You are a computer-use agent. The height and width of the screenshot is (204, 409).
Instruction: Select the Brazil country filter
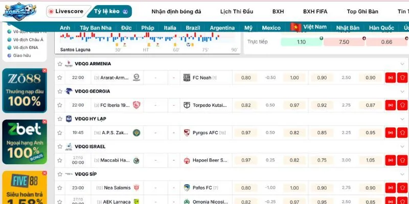[x=193, y=28]
